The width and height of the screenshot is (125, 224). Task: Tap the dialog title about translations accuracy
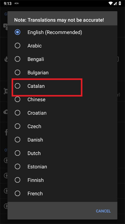point(59,20)
